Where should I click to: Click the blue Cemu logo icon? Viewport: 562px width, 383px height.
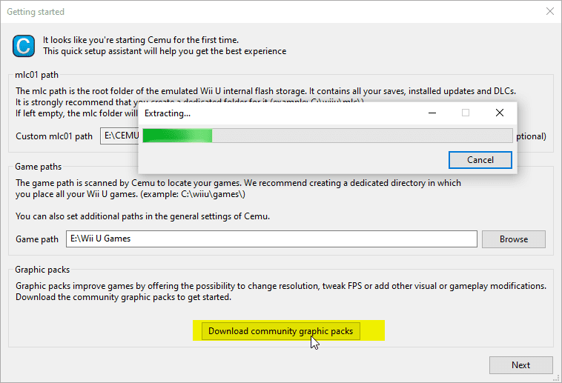pos(24,45)
